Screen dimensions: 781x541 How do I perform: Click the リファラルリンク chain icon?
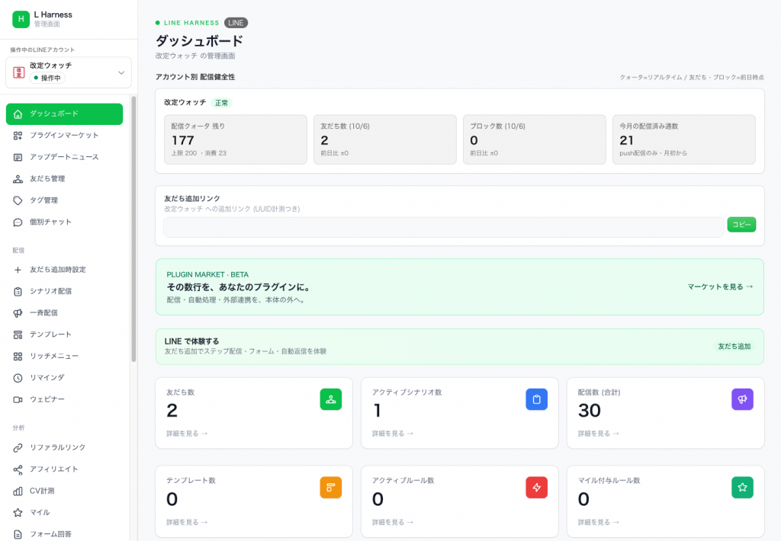18,447
